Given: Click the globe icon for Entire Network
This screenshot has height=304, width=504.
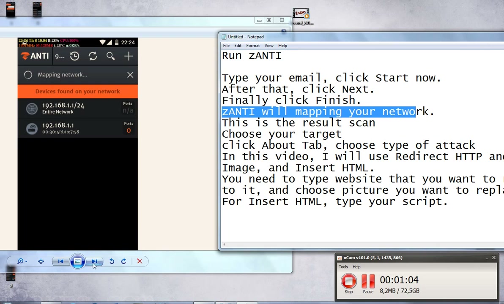Looking at the screenshot, I should (32, 109).
